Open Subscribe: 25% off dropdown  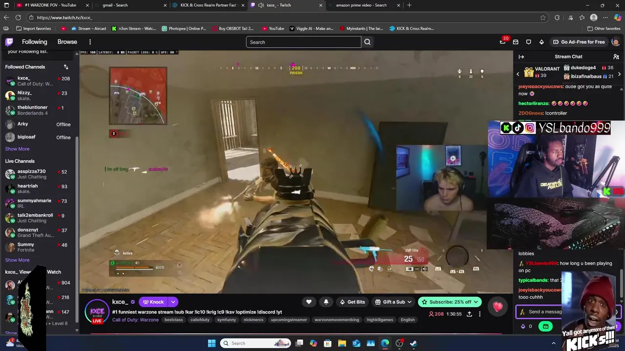click(476, 302)
